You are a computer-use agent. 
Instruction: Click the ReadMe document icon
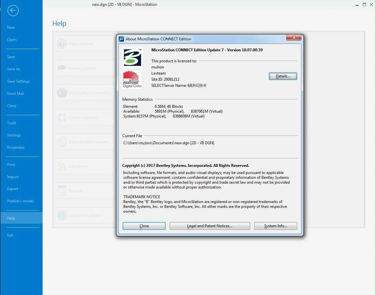(x=62, y=191)
